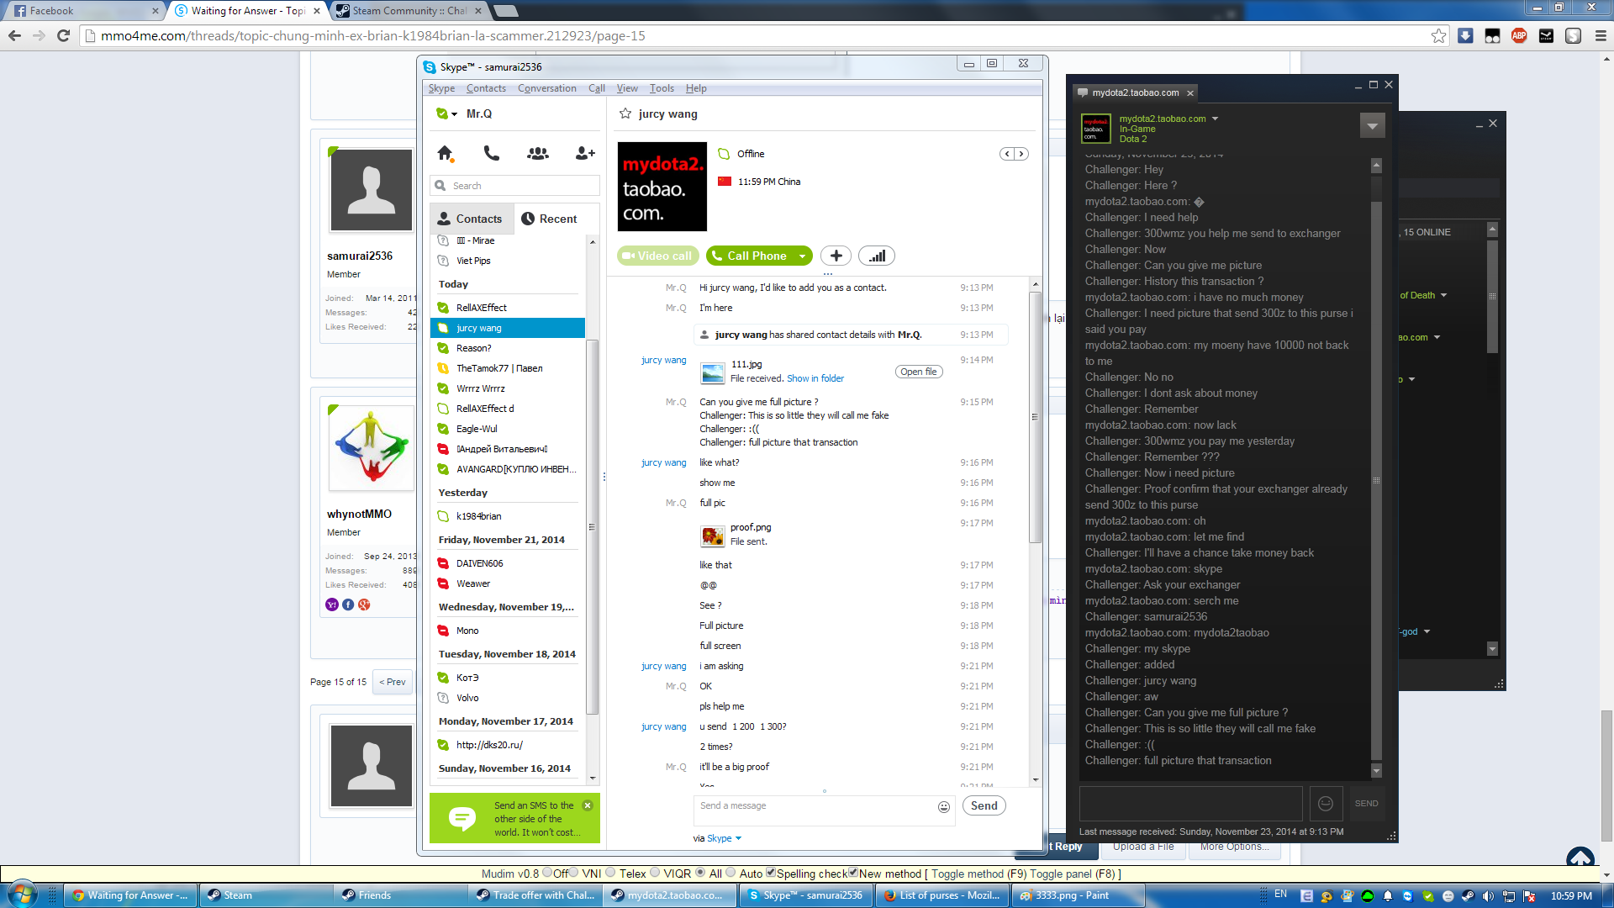Click the Open file button for 111.jpg
This screenshot has width=1614, height=908.
point(918,372)
